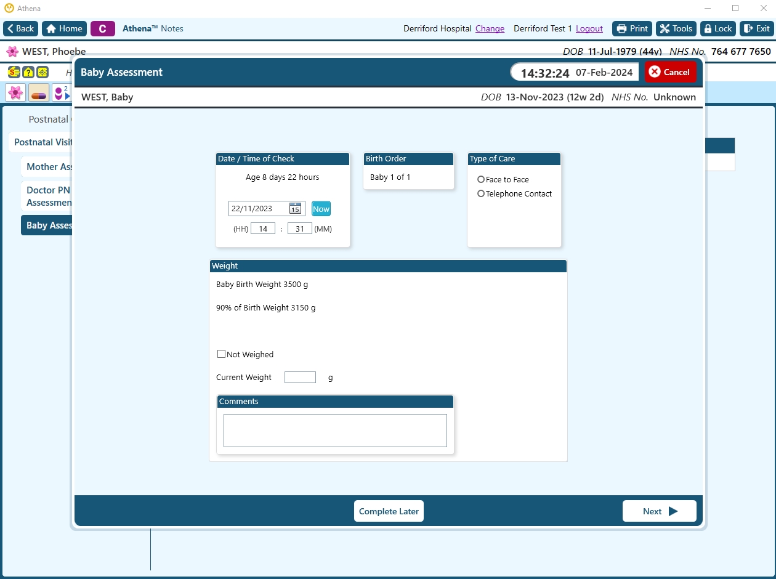Click the Logout link
The height and width of the screenshot is (579, 776).
[x=589, y=29]
